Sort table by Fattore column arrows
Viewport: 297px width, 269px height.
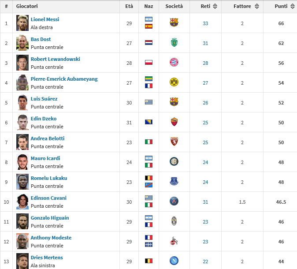(x=257, y=6)
